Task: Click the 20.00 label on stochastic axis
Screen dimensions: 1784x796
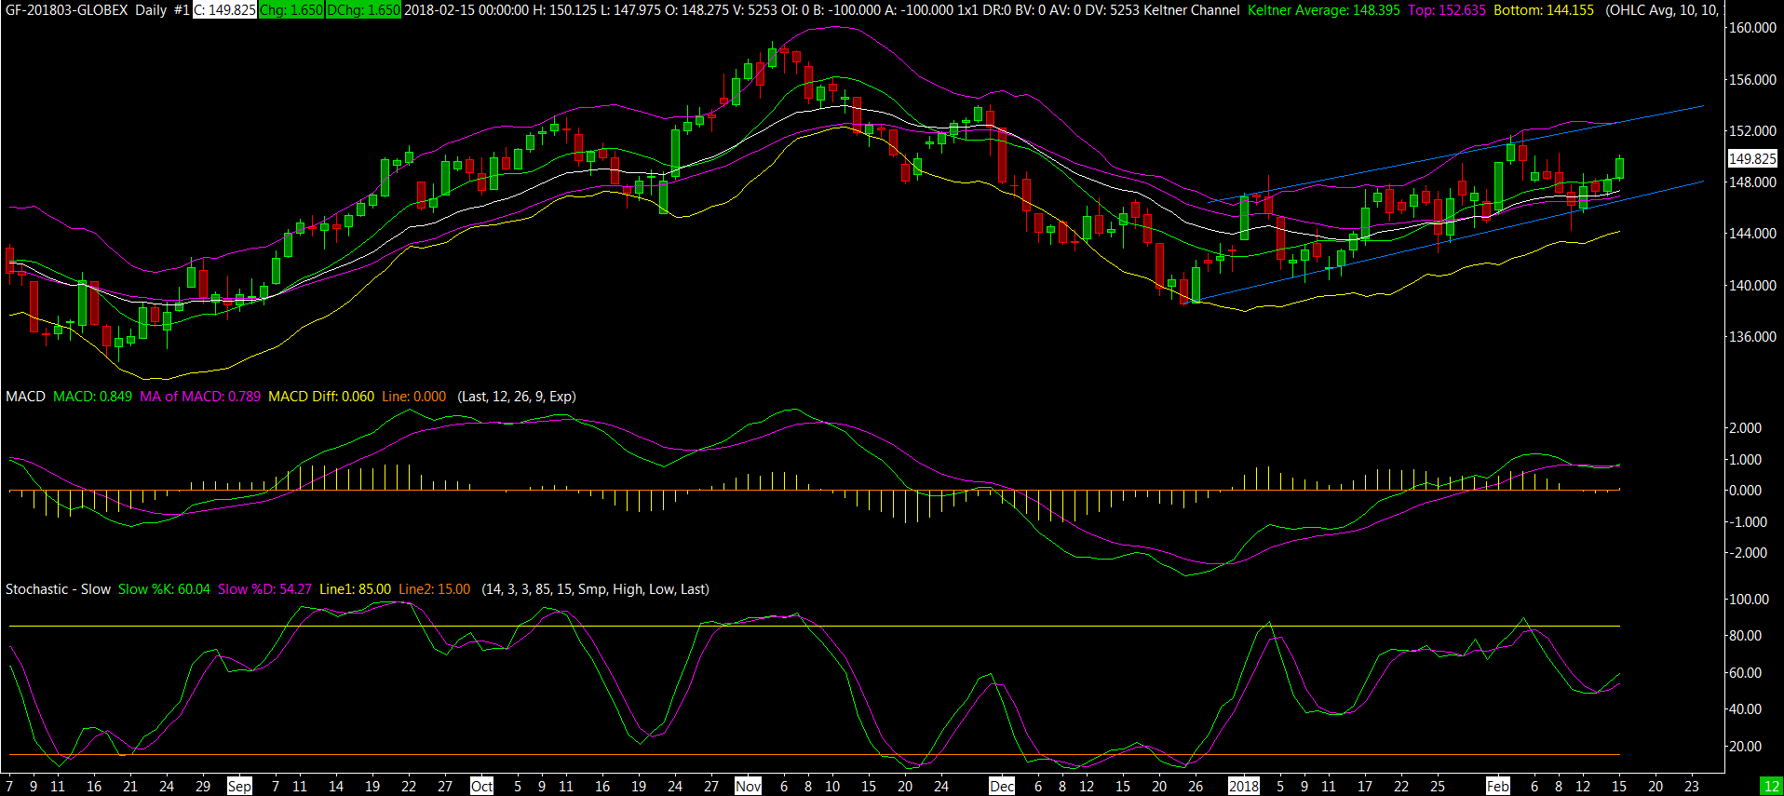Action: [1745, 747]
